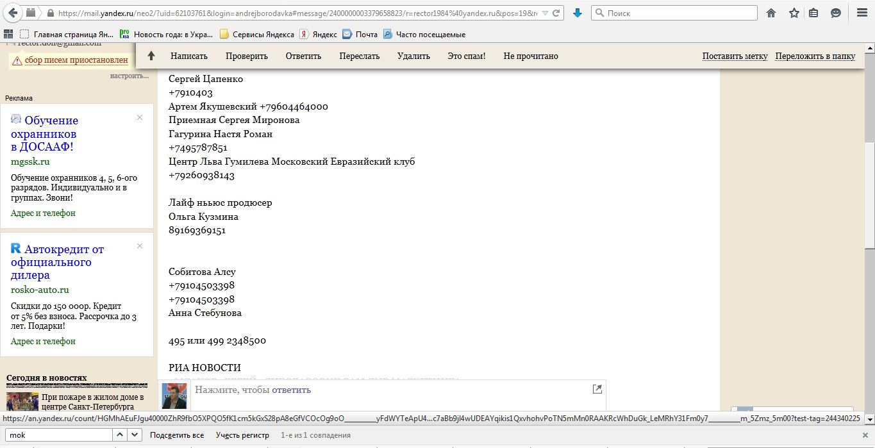875x448 pixels.
Task: Click 'Это спам!' to mark as spam
Action: pos(466,56)
